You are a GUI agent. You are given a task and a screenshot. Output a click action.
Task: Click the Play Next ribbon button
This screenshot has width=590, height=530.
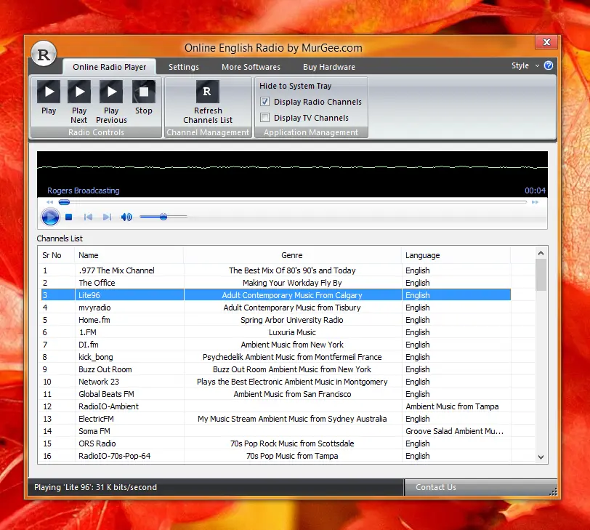coord(79,102)
